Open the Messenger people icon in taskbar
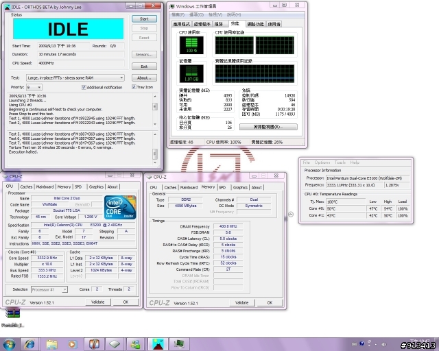The width and height of the screenshot is (439, 351). 136,344
